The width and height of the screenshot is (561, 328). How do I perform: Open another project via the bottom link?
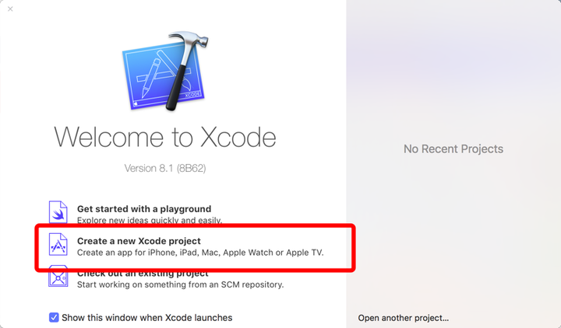point(403,318)
